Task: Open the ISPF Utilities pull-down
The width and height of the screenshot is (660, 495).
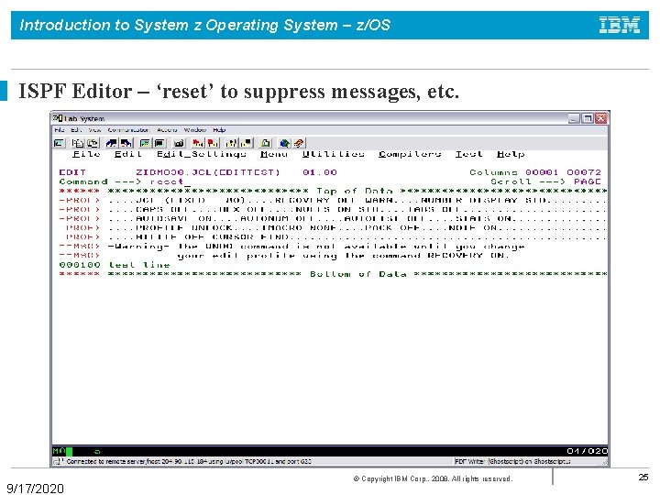Action: click(333, 154)
